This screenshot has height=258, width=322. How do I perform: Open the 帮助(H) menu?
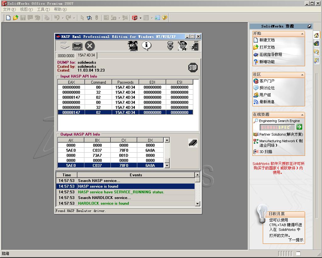60,9
